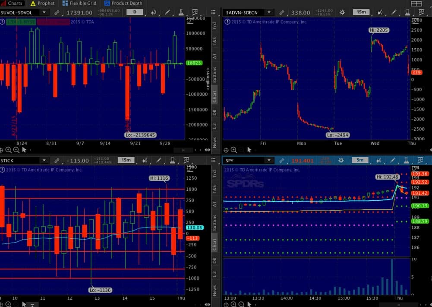
Task: Open settings gear on $ADVN-$DECN chart
Action: click(x=342, y=13)
